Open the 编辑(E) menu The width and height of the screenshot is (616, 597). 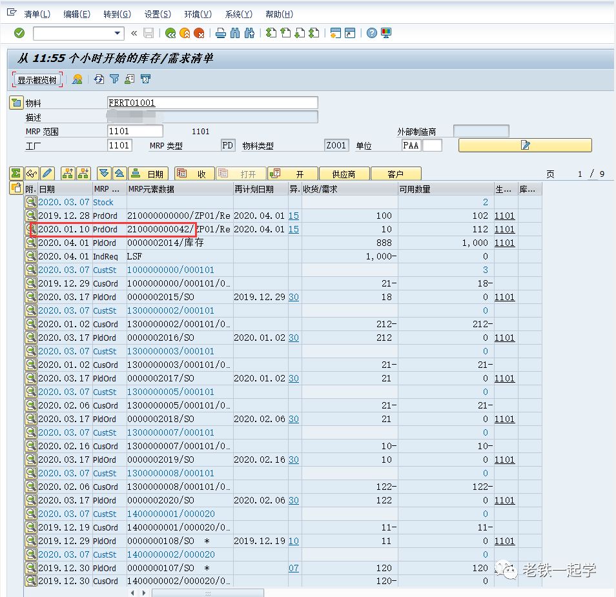point(77,15)
